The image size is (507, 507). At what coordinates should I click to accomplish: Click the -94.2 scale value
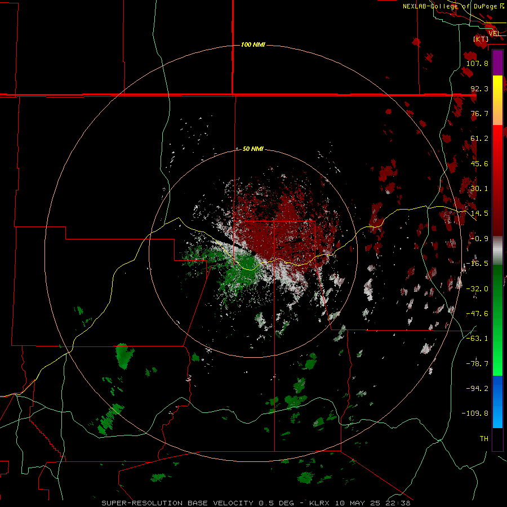click(x=477, y=388)
